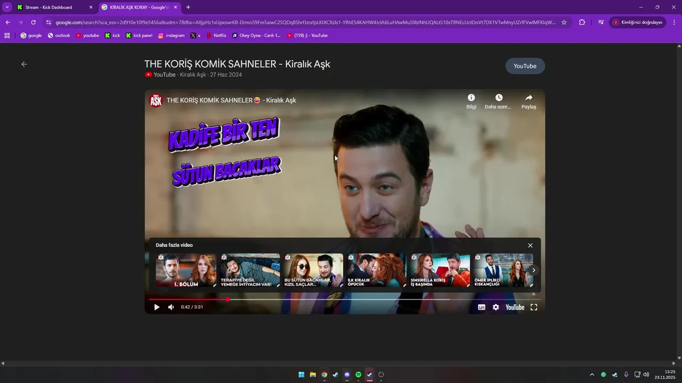Open the 1. BÖLÜM suggested video
This screenshot has width=682, height=383.
(186, 270)
